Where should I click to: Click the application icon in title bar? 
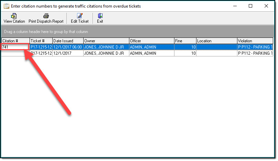(x=6, y=6)
